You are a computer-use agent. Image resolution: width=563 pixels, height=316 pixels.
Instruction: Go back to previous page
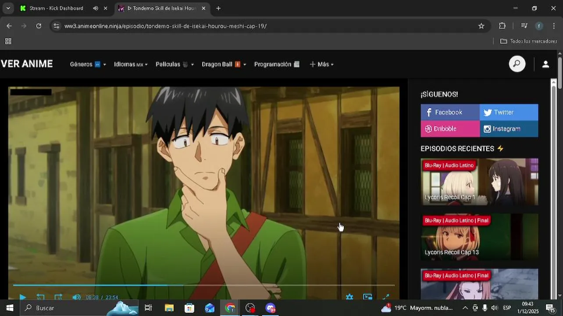coord(9,26)
